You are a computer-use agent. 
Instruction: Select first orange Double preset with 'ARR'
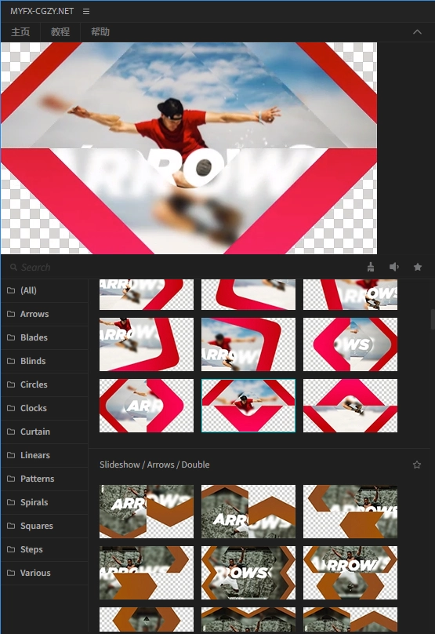[147, 512]
